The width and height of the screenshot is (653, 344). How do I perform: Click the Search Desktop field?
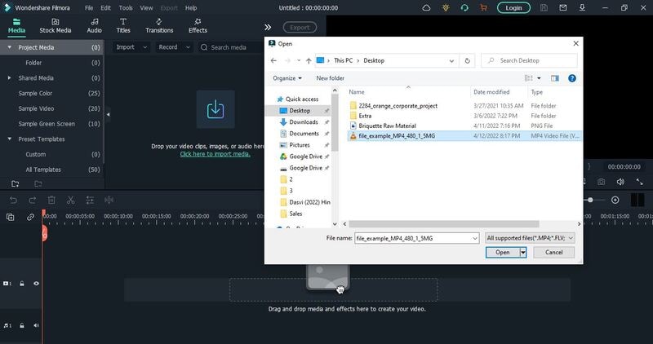tap(529, 61)
